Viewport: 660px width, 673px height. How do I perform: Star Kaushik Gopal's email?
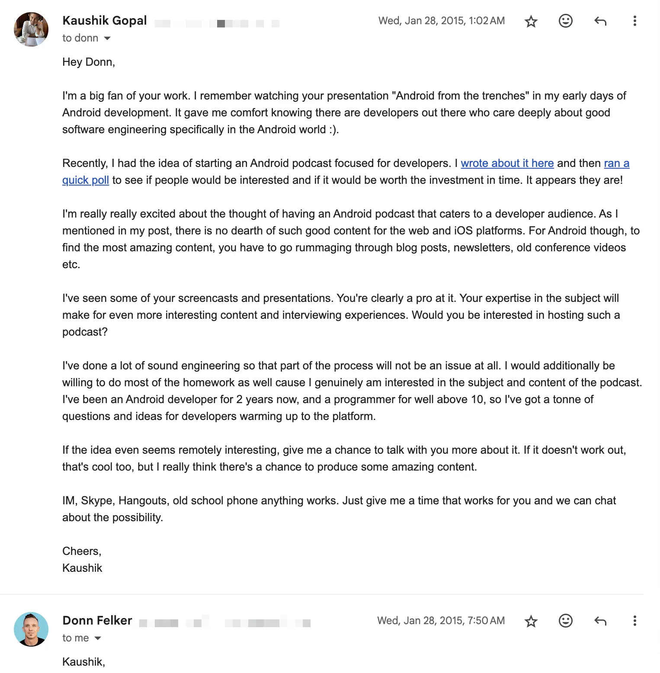click(x=531, y=21)
